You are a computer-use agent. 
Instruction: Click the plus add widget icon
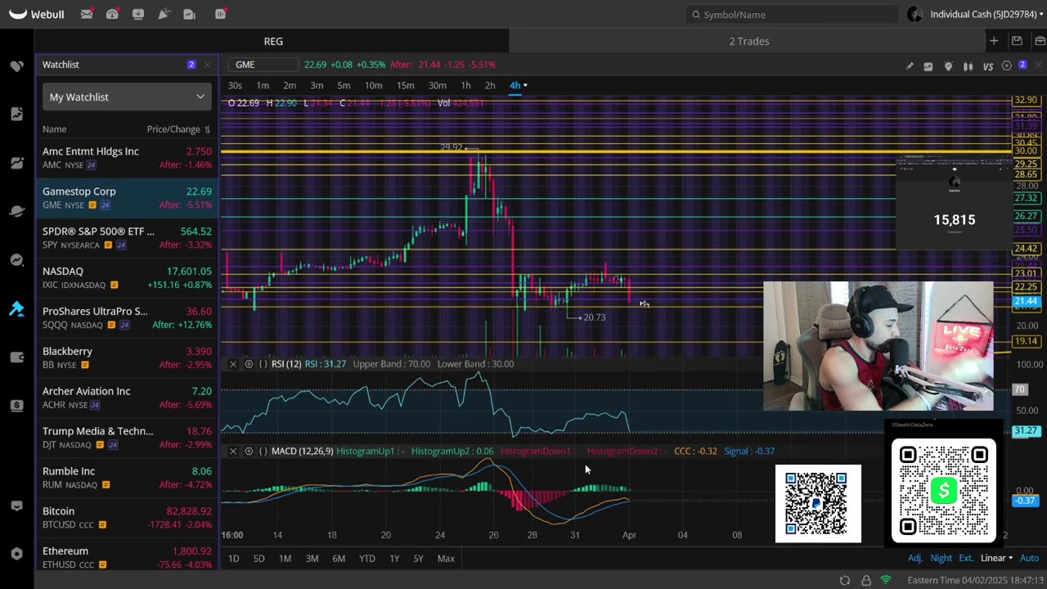994,41
